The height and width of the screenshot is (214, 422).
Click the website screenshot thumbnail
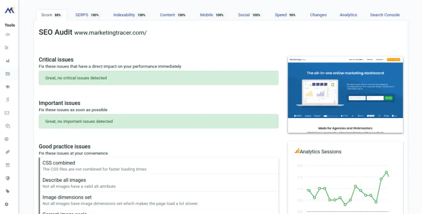point(346,95)
